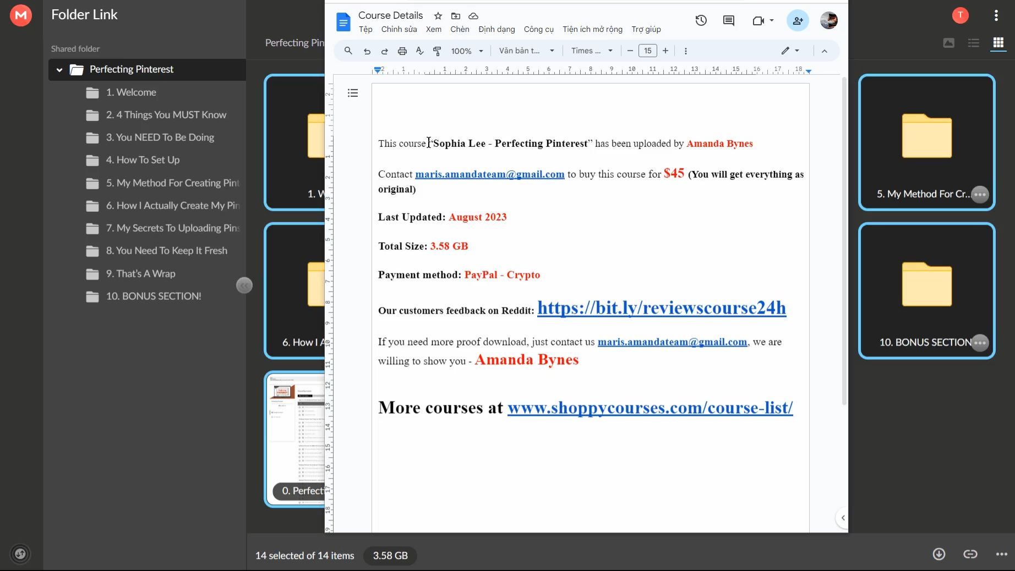
Task: Switch to MEGA grid view
Action: (x=998, y=43)
